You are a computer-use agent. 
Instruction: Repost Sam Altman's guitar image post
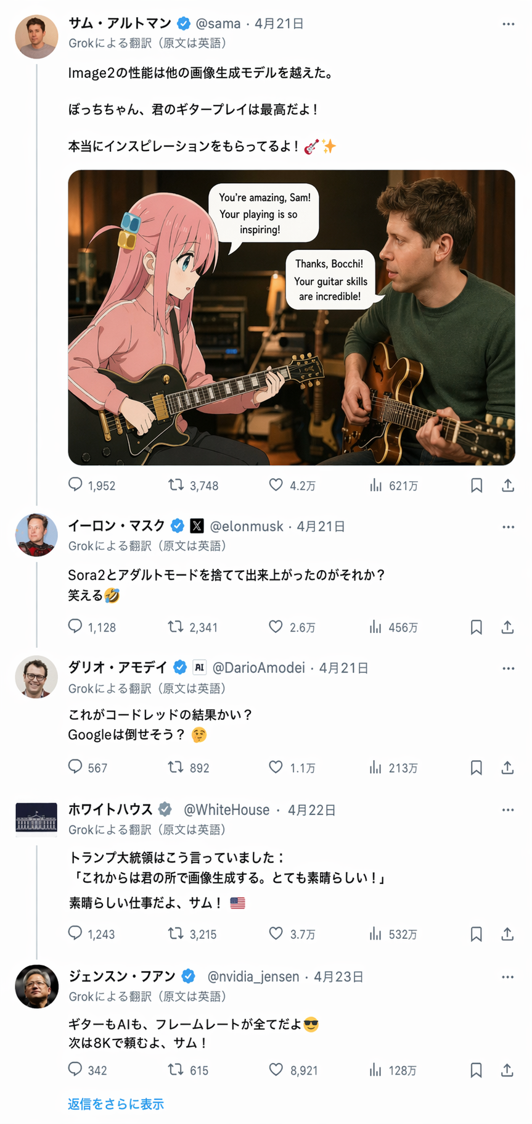176,485
